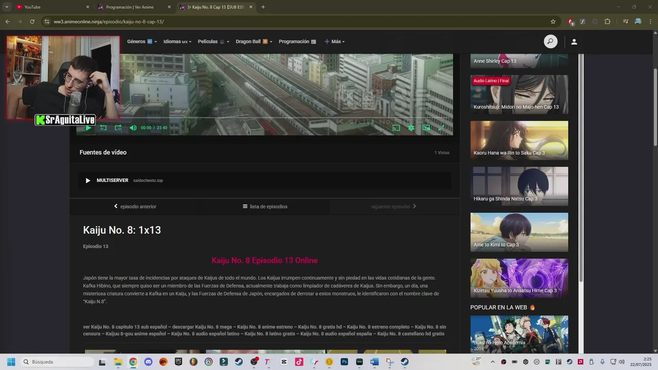Open user account profile icon
Screen dimensions: 658x370
click(x=574, y=42)
